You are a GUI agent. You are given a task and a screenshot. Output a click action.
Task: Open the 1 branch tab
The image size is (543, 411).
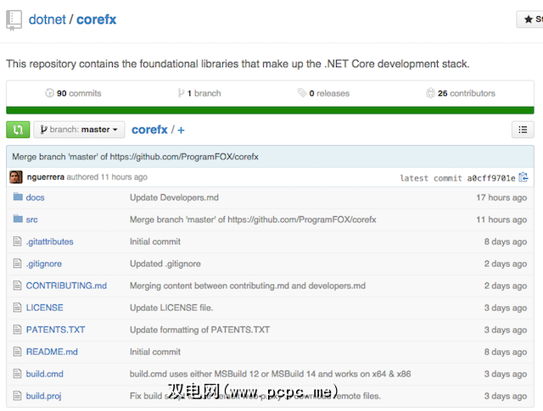pos(199,93)
